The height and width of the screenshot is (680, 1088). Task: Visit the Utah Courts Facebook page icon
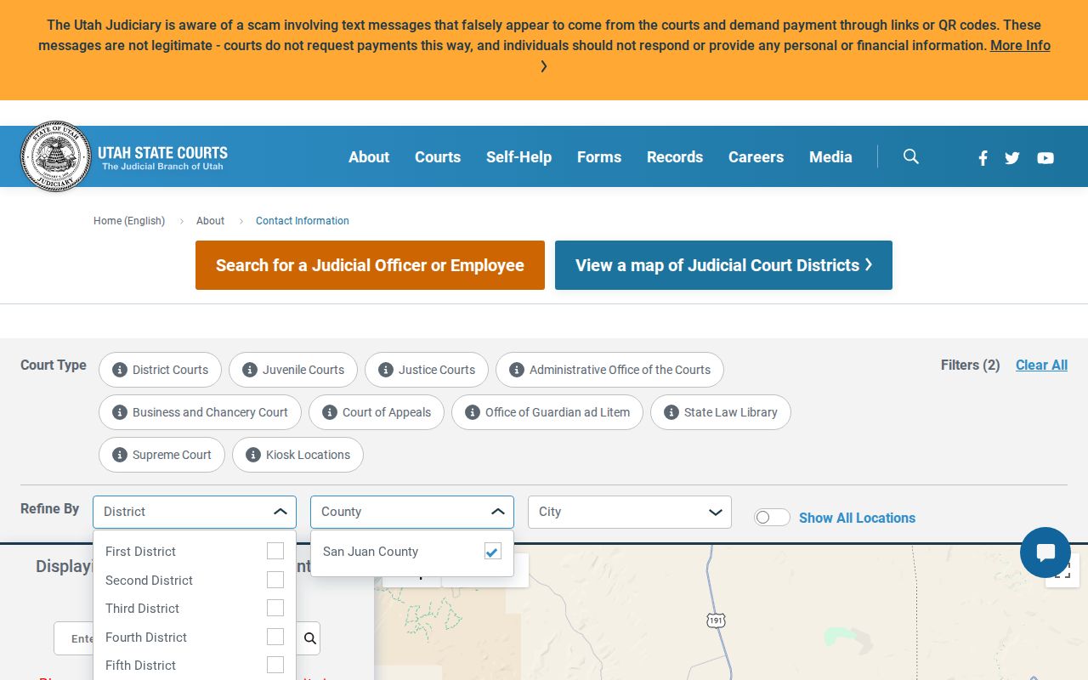[x=983, y=157]
